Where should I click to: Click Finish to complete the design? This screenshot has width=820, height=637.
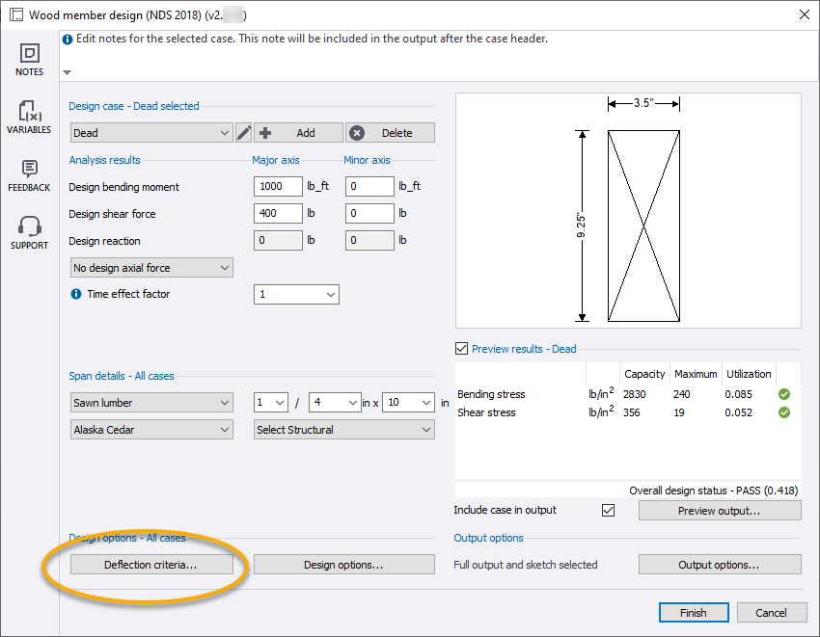pos(693,612)
